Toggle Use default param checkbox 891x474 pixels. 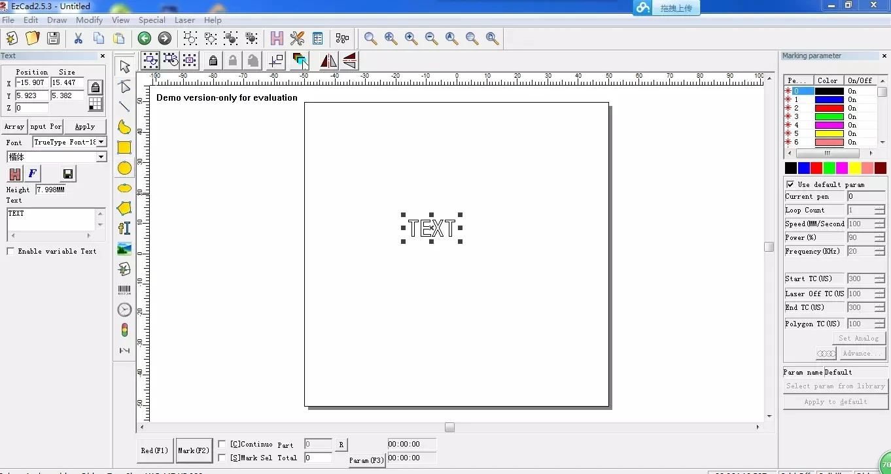click(790, 184)
